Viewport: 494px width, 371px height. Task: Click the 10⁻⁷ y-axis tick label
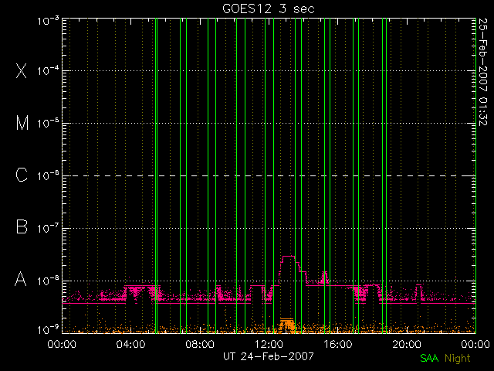(48, 228)
